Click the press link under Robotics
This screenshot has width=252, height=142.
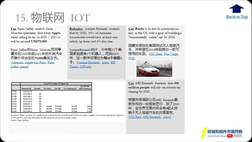click(x=106, y=63)
